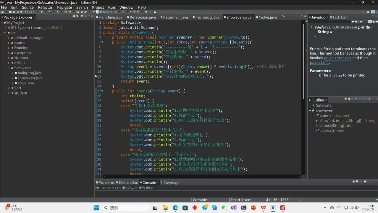Image resolution: width=378 pixels, height=213 pixels.
Task: Close the Package Explorer view
Action: [x=35, y=17]
